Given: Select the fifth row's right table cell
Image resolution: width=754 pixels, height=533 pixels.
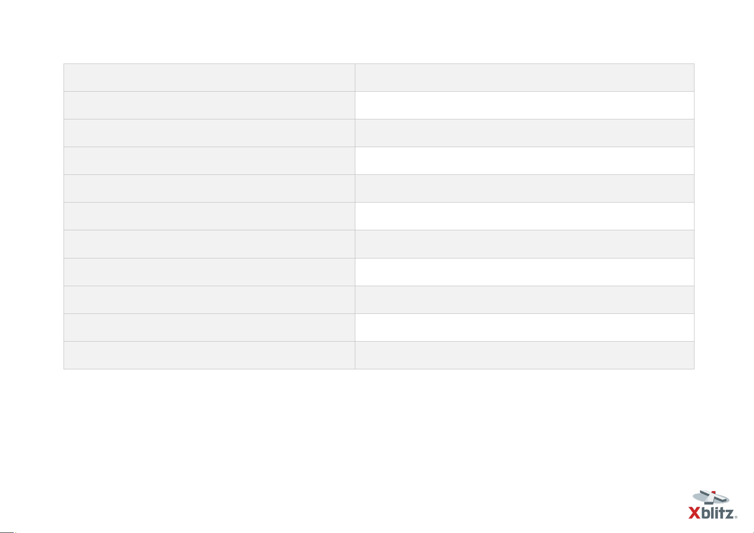Looking at the screenshot, I should tap(524, 188).
